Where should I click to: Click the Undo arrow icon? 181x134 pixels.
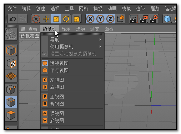tap(12, 19)
